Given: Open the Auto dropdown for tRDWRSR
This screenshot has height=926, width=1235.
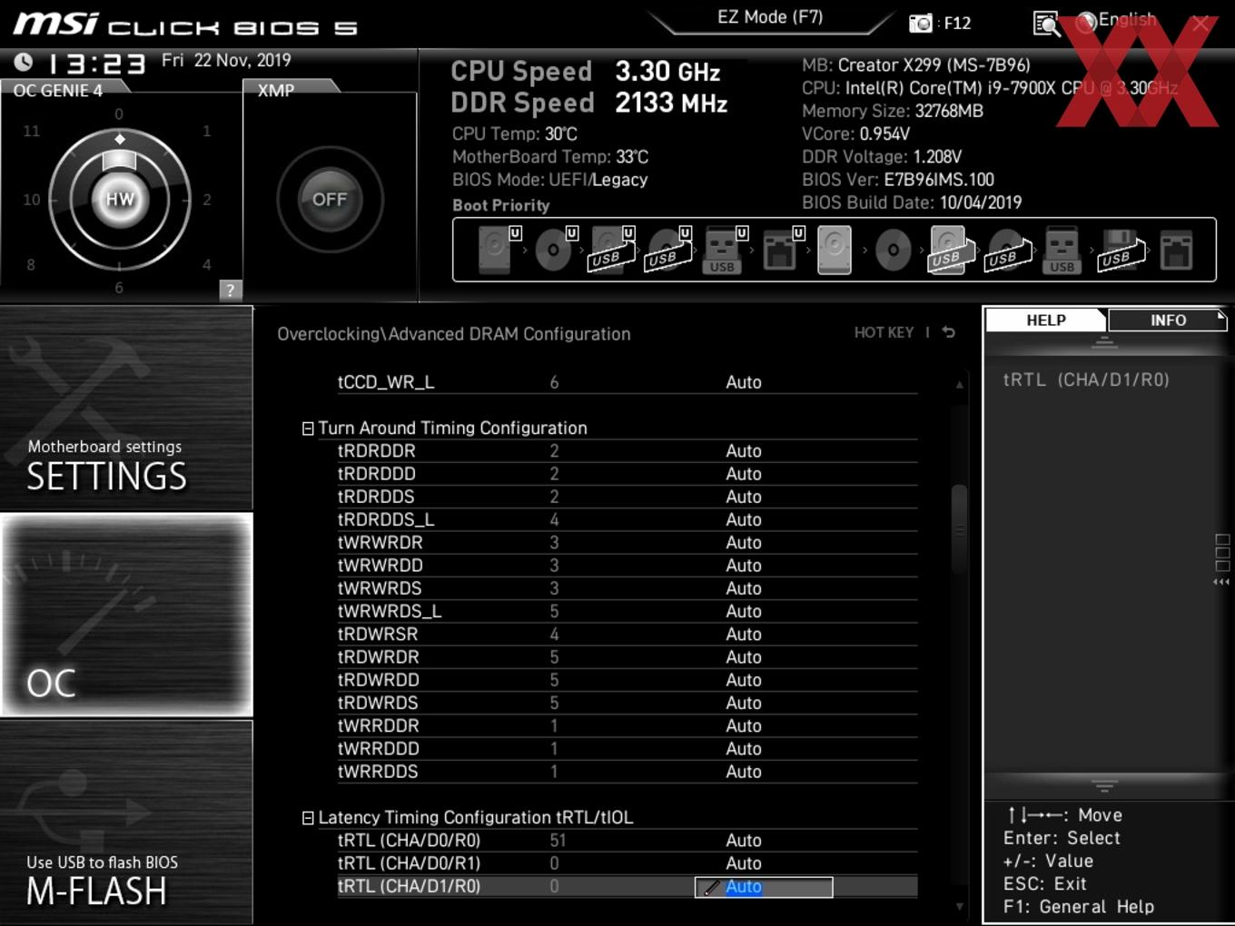Looking at the screenshot, I should [x=744, y=635].
